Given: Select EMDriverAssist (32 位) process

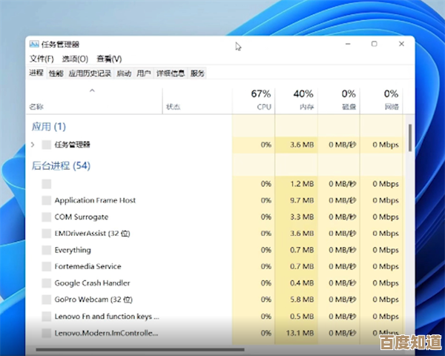Looking at the screenshot, I should point(92,234).
